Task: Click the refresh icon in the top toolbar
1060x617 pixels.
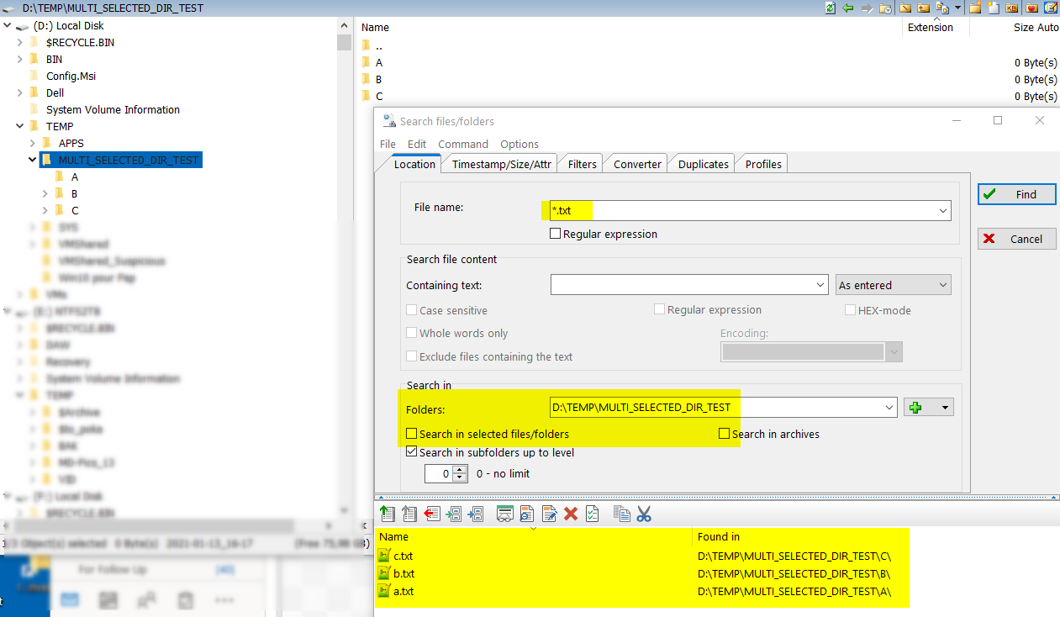Action: tap(831, 8)
